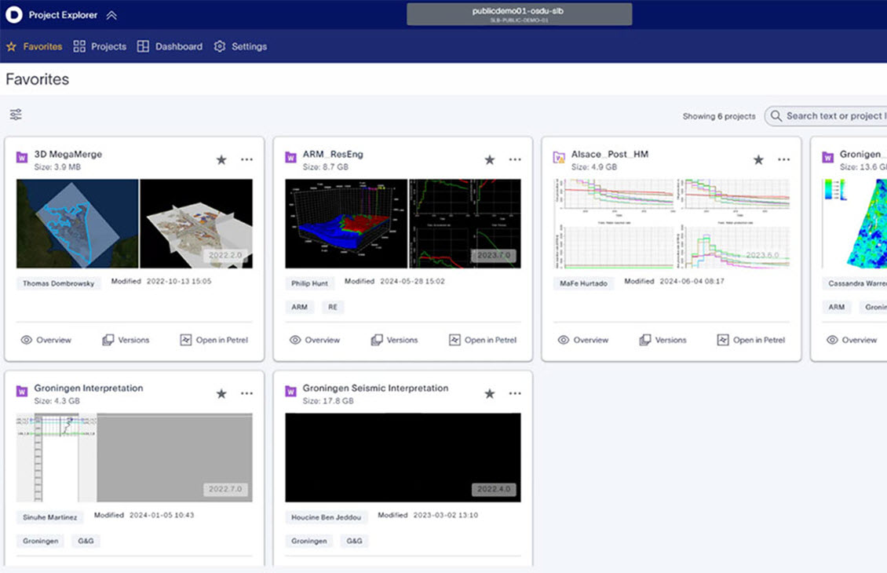The height and width of the screenshot is (573, 887).
Task: Click the Project Explorer logo icon
Action: pyautogui.click(x=14, y=15)
